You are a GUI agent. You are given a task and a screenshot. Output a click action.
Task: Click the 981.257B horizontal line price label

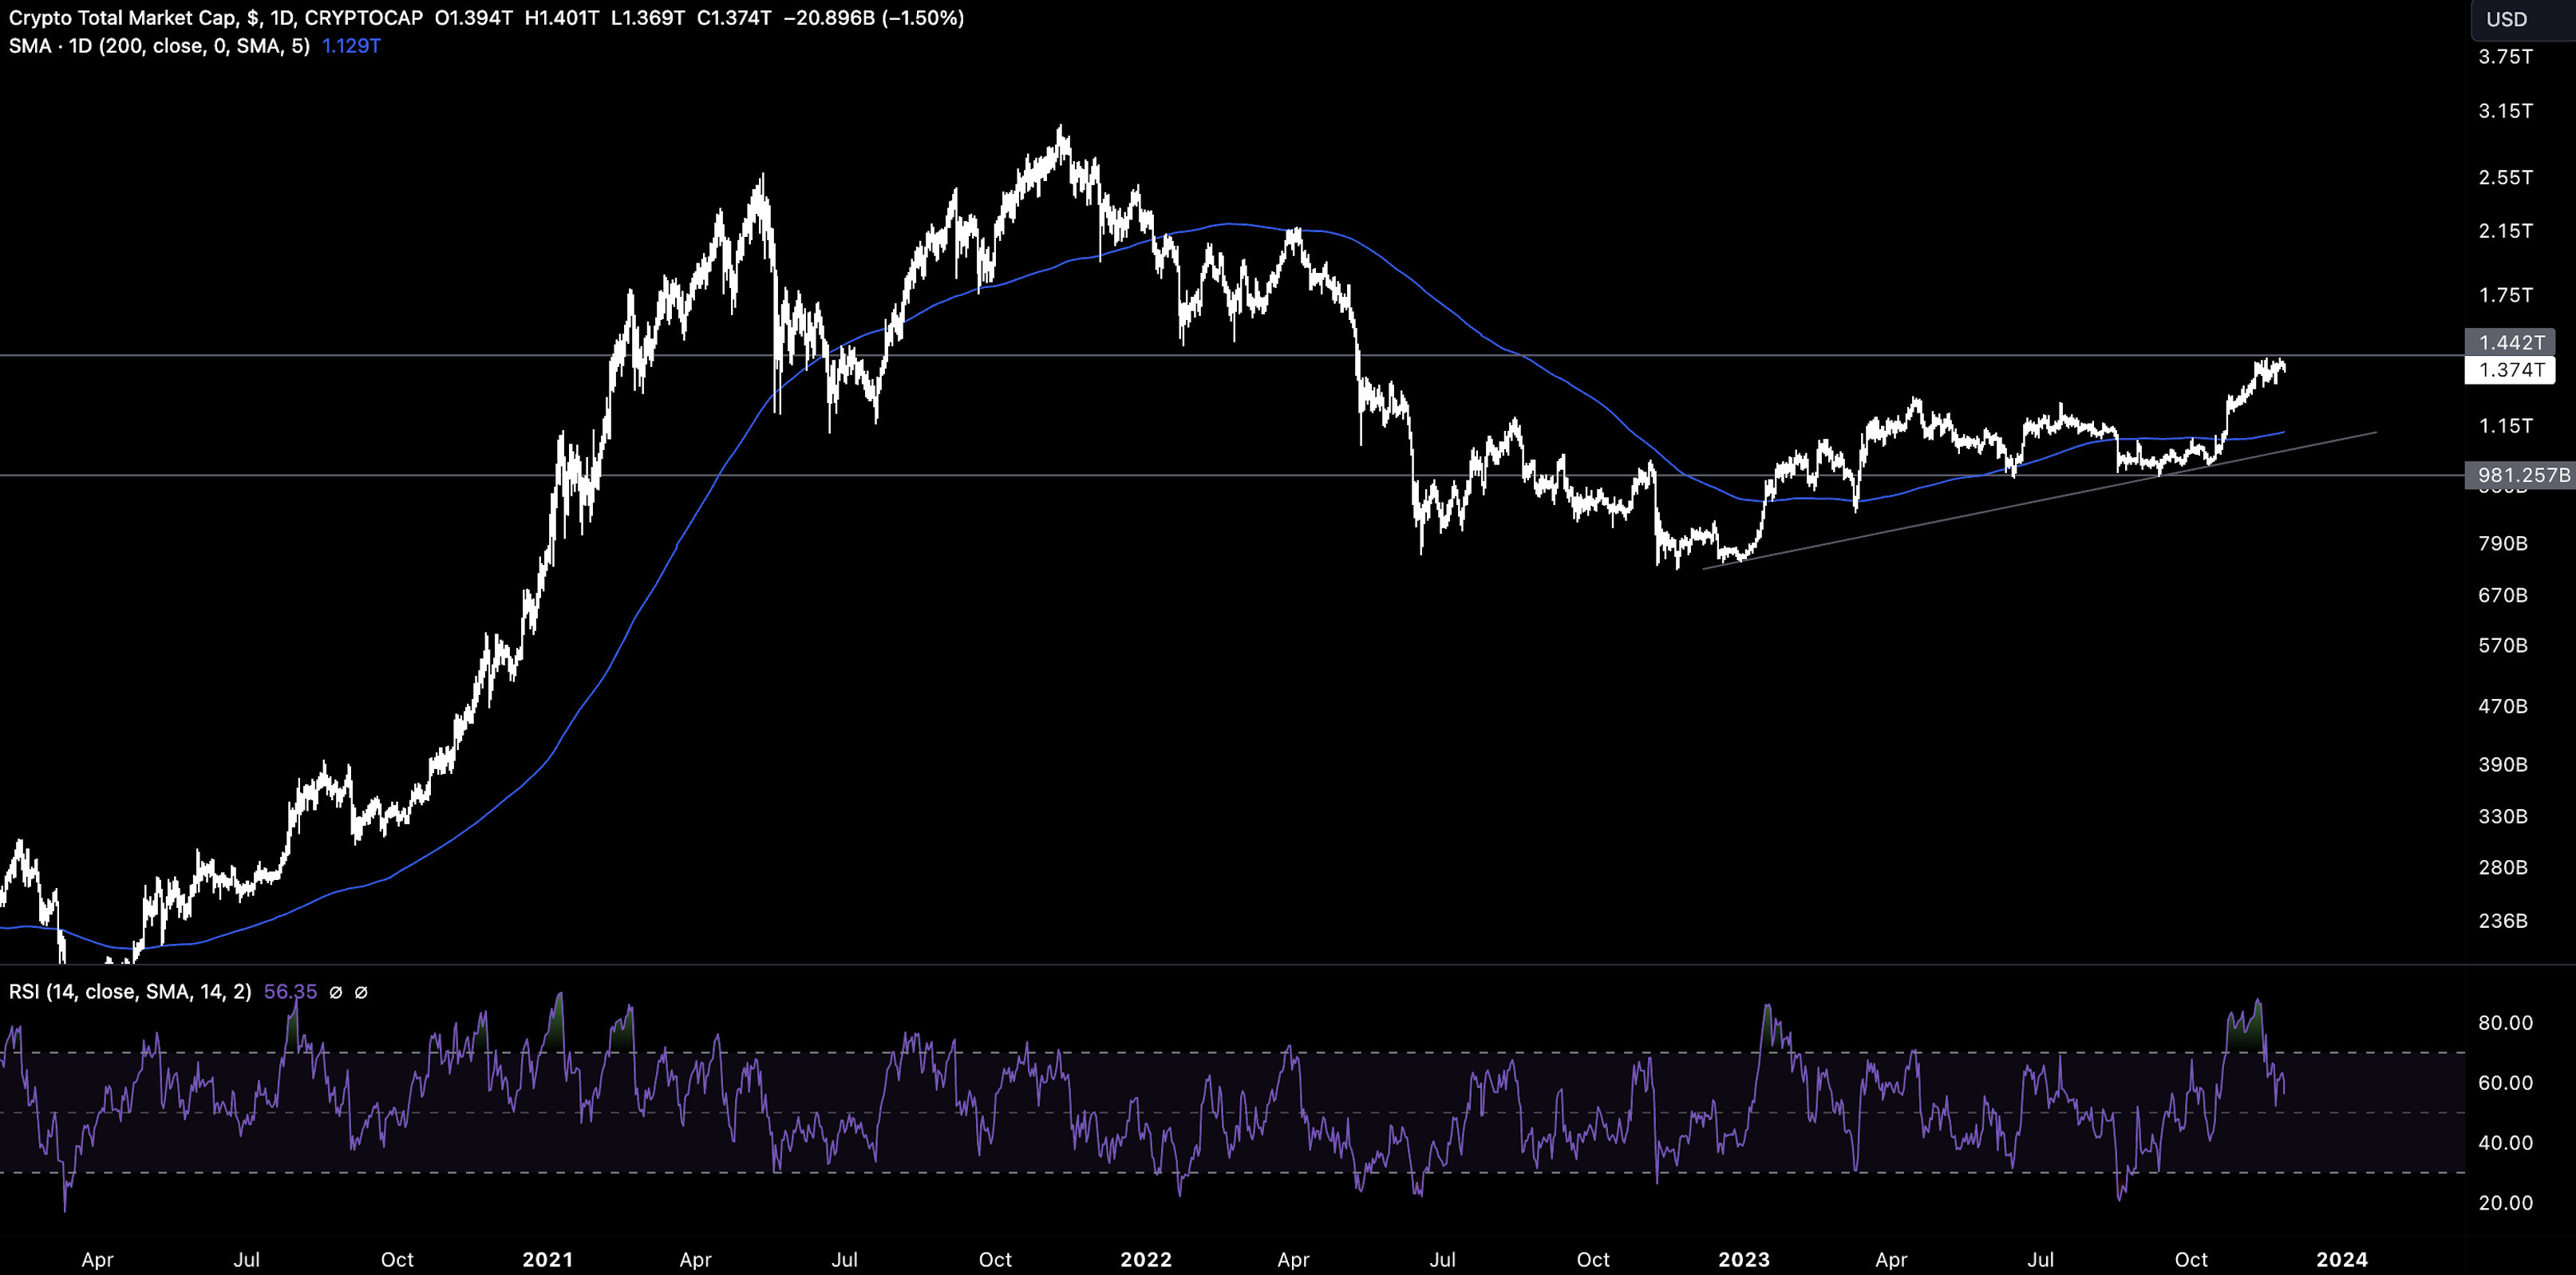(2523, 475)
